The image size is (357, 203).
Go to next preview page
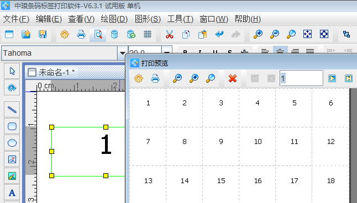(332, 78)
